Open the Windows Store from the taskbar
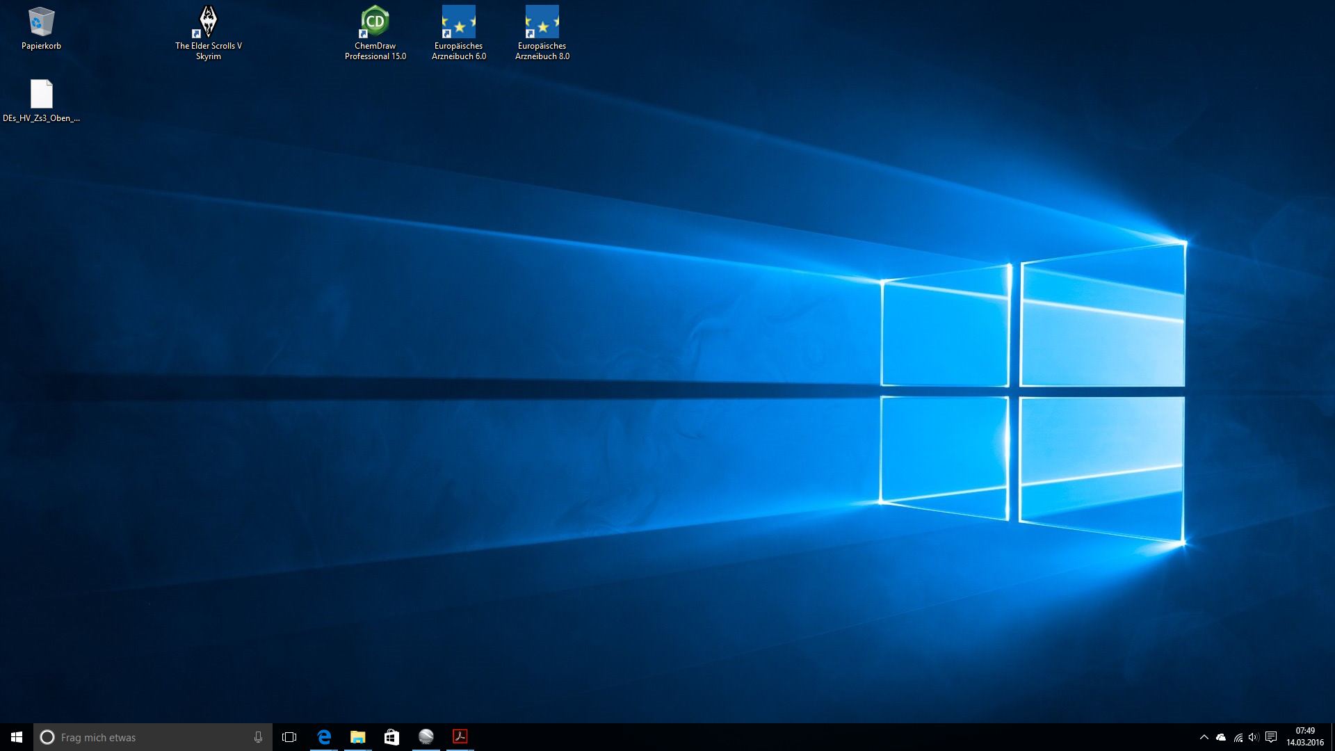This screenshot has height=751, width=1335. (x=391, y=737)
